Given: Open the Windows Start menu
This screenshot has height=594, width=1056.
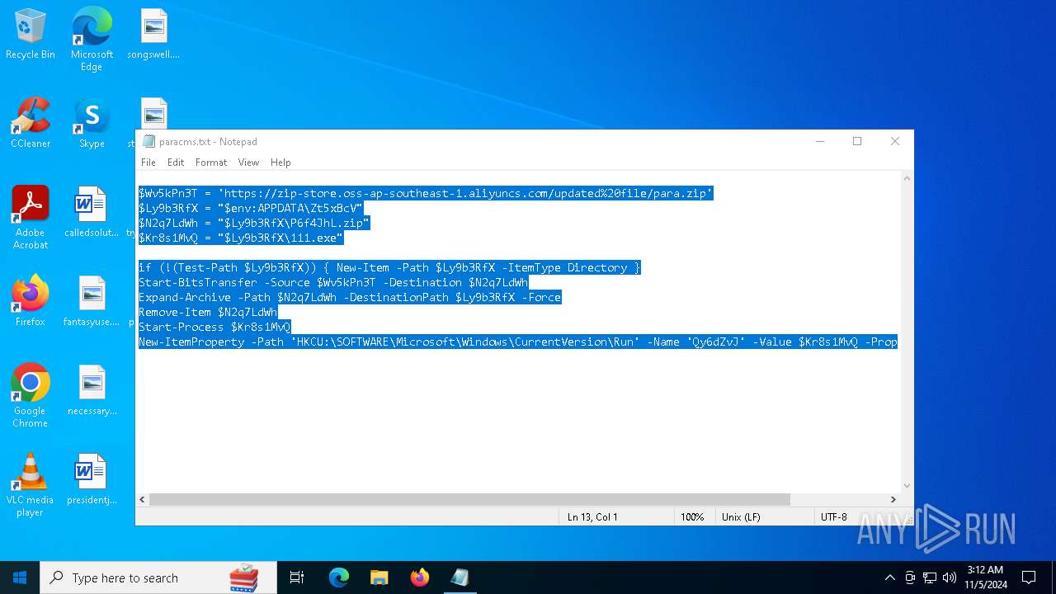Looking at the screenshot, I should (x=20, y=577).
